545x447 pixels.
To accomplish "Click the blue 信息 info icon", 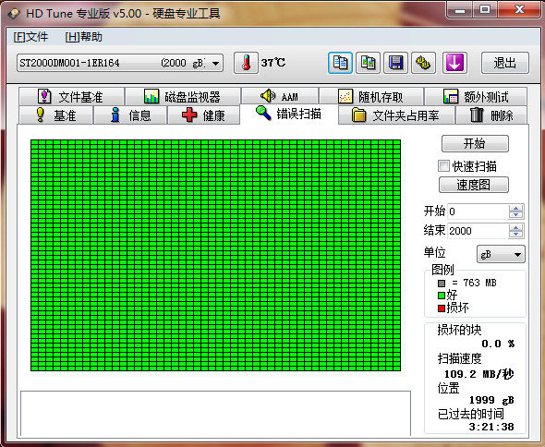I will click(115, 115).
